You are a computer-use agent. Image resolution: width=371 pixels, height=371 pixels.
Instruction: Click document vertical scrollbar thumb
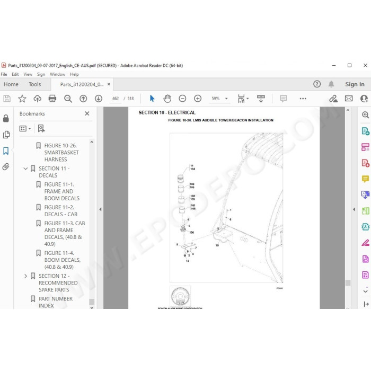(348, 282)
